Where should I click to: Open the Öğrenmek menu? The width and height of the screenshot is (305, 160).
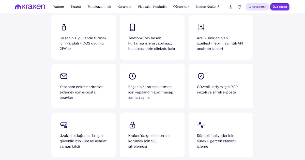point(181,7)
